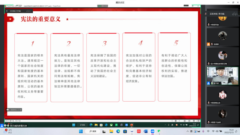This screenshot has height=135, width=240.
Task: Open File Explorer from the host taskbar
Action: pyautogui.click(x=111, y=131)
